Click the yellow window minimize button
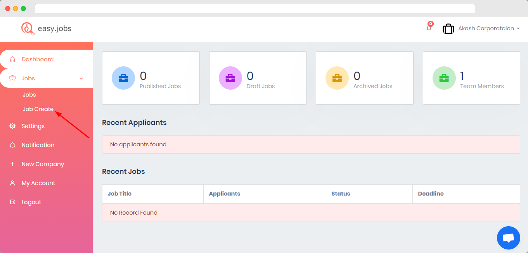Screen dimensions: 528x253 (16, 9)
